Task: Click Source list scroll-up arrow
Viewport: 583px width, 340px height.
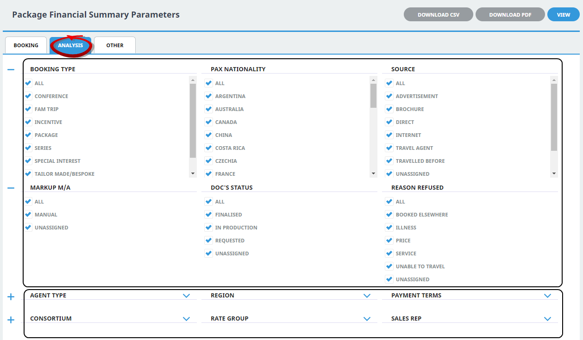Action: (x=554, y=80)
